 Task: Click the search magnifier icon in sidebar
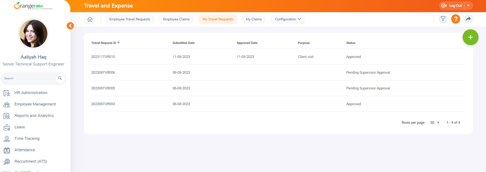pos(60,78)
